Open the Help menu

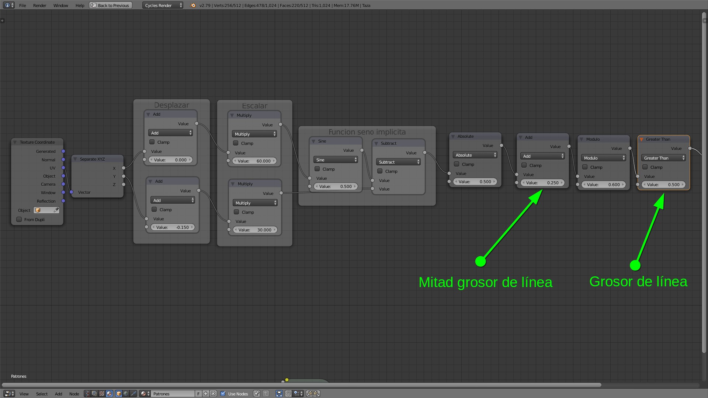click(x=80, y=6)
